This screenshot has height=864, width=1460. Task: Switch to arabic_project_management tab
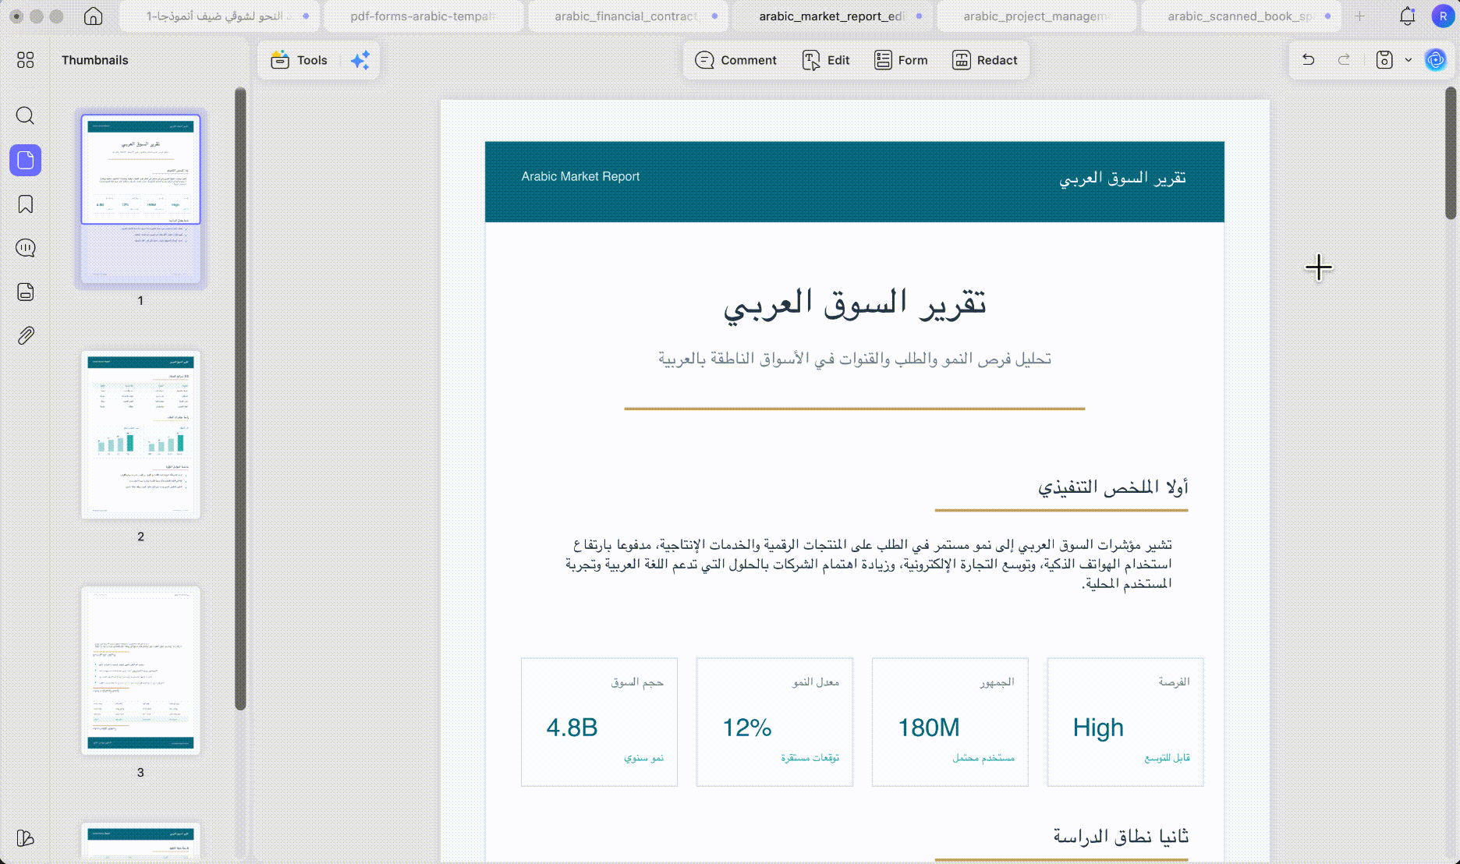tap(1036, 16)
